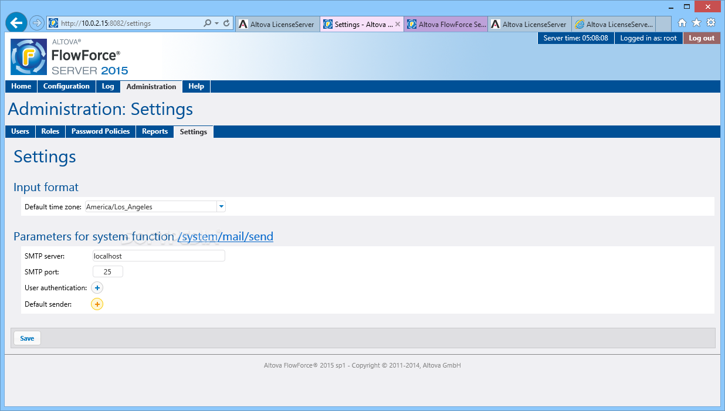Add User authentication with plus icon
725x411 pixels.
click(97, 288)
